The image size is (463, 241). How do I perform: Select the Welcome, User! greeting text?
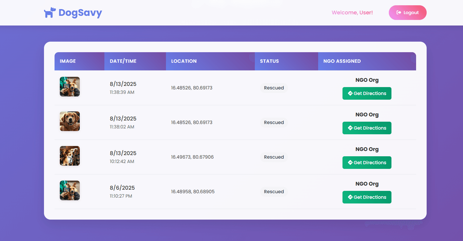[352, 13]
